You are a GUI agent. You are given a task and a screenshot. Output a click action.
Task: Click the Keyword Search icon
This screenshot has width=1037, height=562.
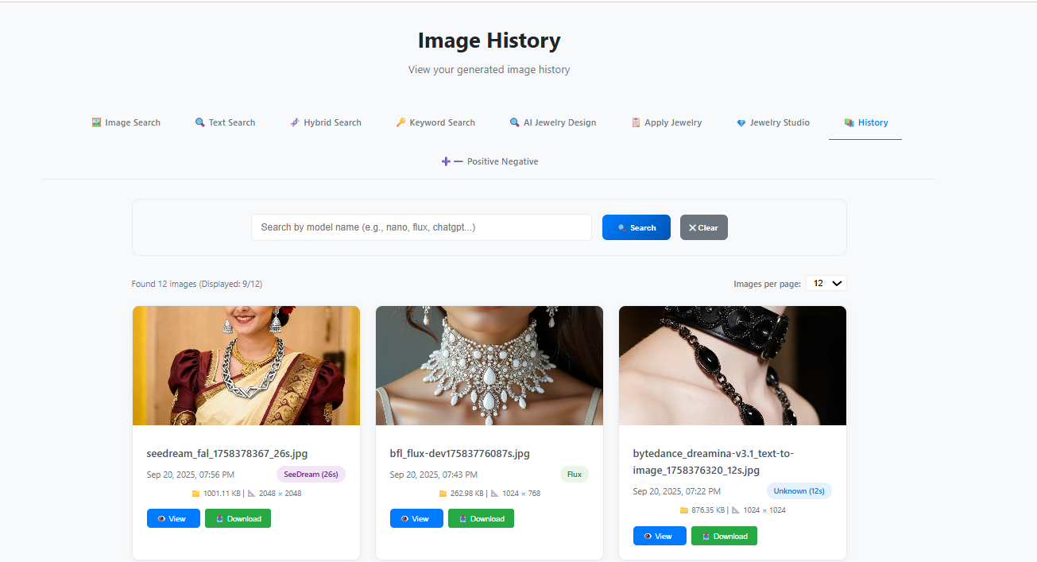[400, 122]
